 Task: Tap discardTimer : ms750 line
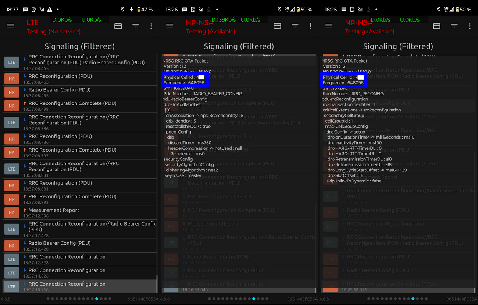[x=190, y=143]
